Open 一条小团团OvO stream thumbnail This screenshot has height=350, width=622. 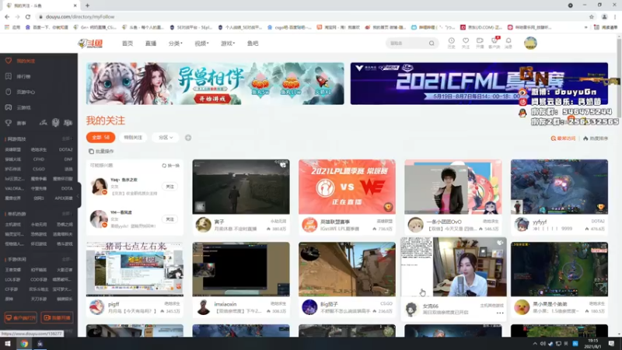(453, 187)
